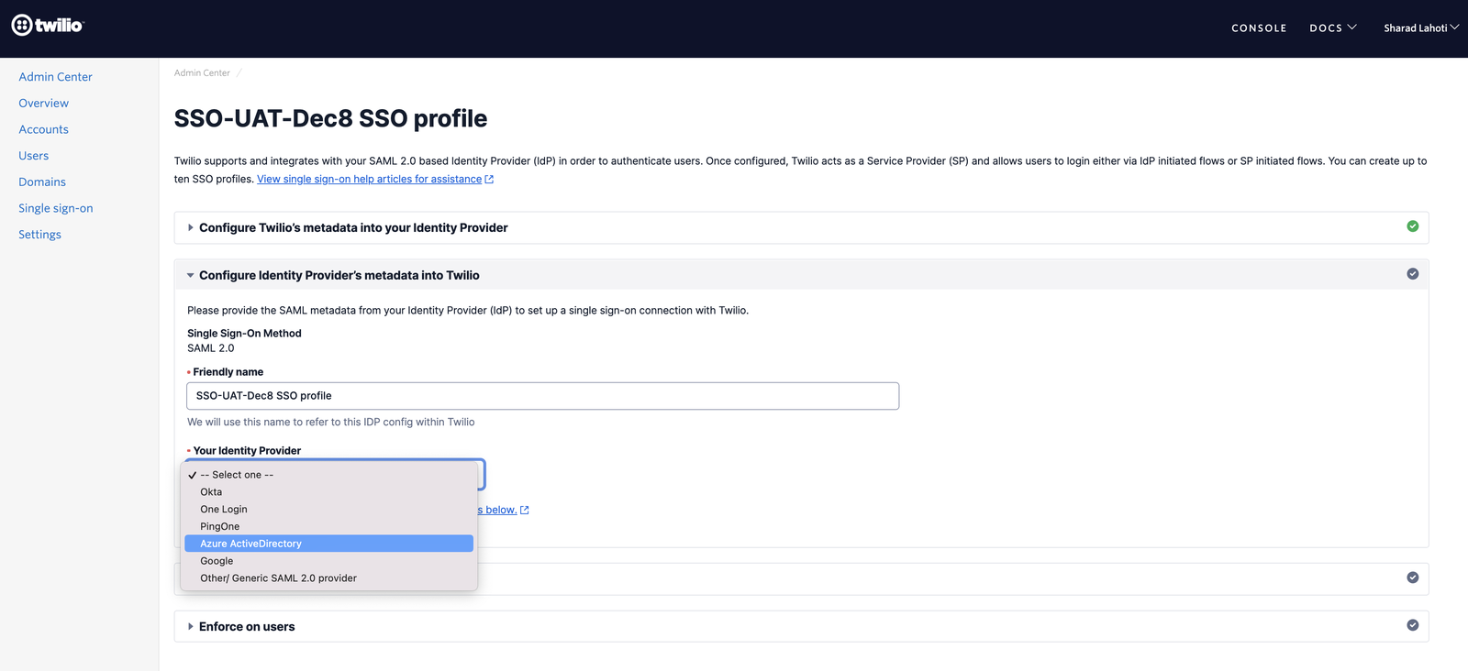Image resolution: width=1468 pixels, height=671 pixels.
Task: Expand Configure Twilio's metadata section
Action: [x=353, y=227]
